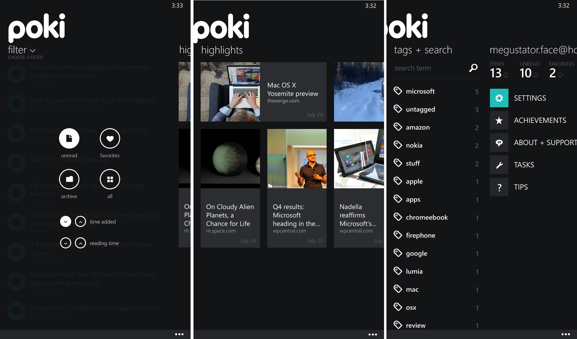This screenshot has width=577, height=339.
Task: Switch to the highlights section header
Action: [222, 50]
